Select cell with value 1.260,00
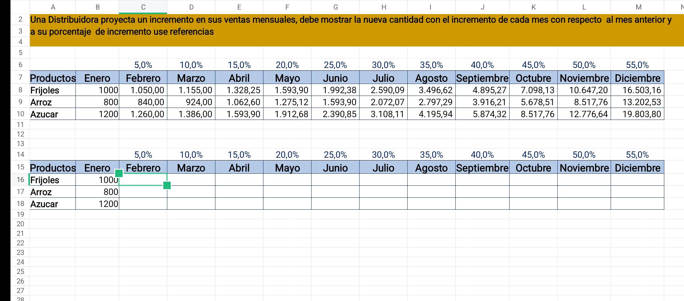This screenshot has height=301, width=684. click(x=143, y=114)
